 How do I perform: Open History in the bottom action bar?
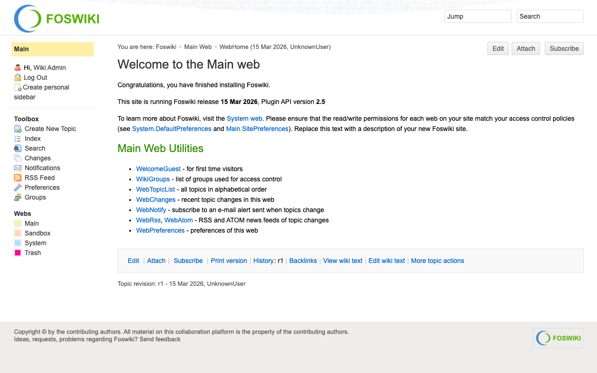point(264,261)
